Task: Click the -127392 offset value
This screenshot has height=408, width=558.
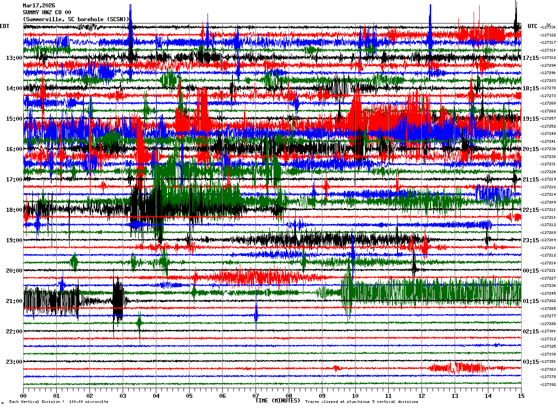Action: click(x=548, y=385)
